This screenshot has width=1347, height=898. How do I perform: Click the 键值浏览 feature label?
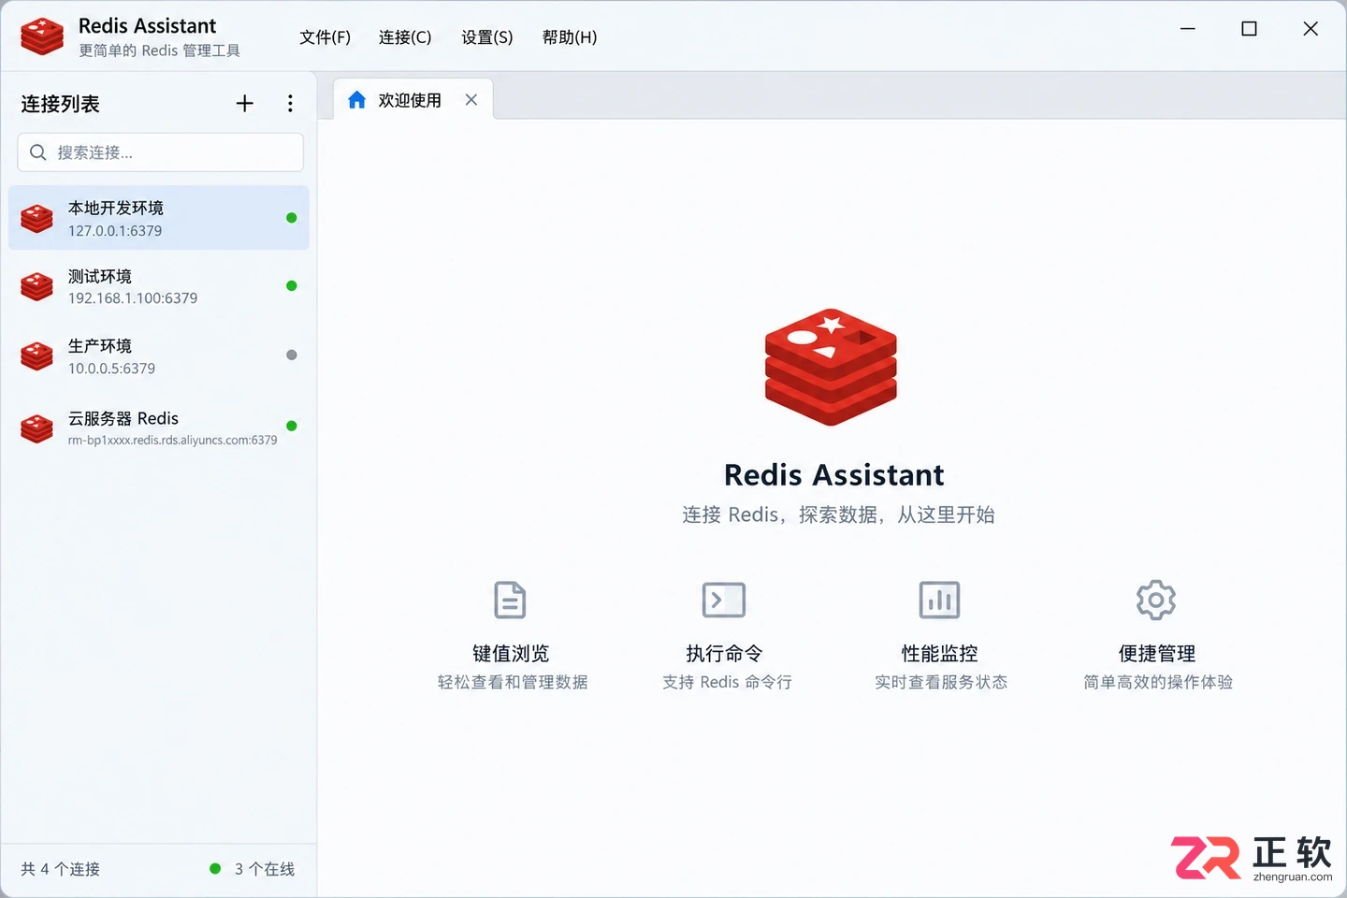[511, 654]
